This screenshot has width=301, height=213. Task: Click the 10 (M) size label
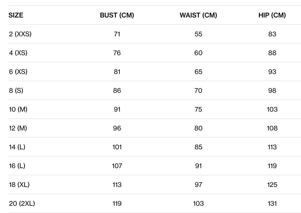[x=18, y=109]
